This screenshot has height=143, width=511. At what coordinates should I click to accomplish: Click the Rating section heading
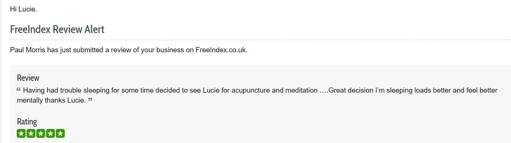(27, 122)
